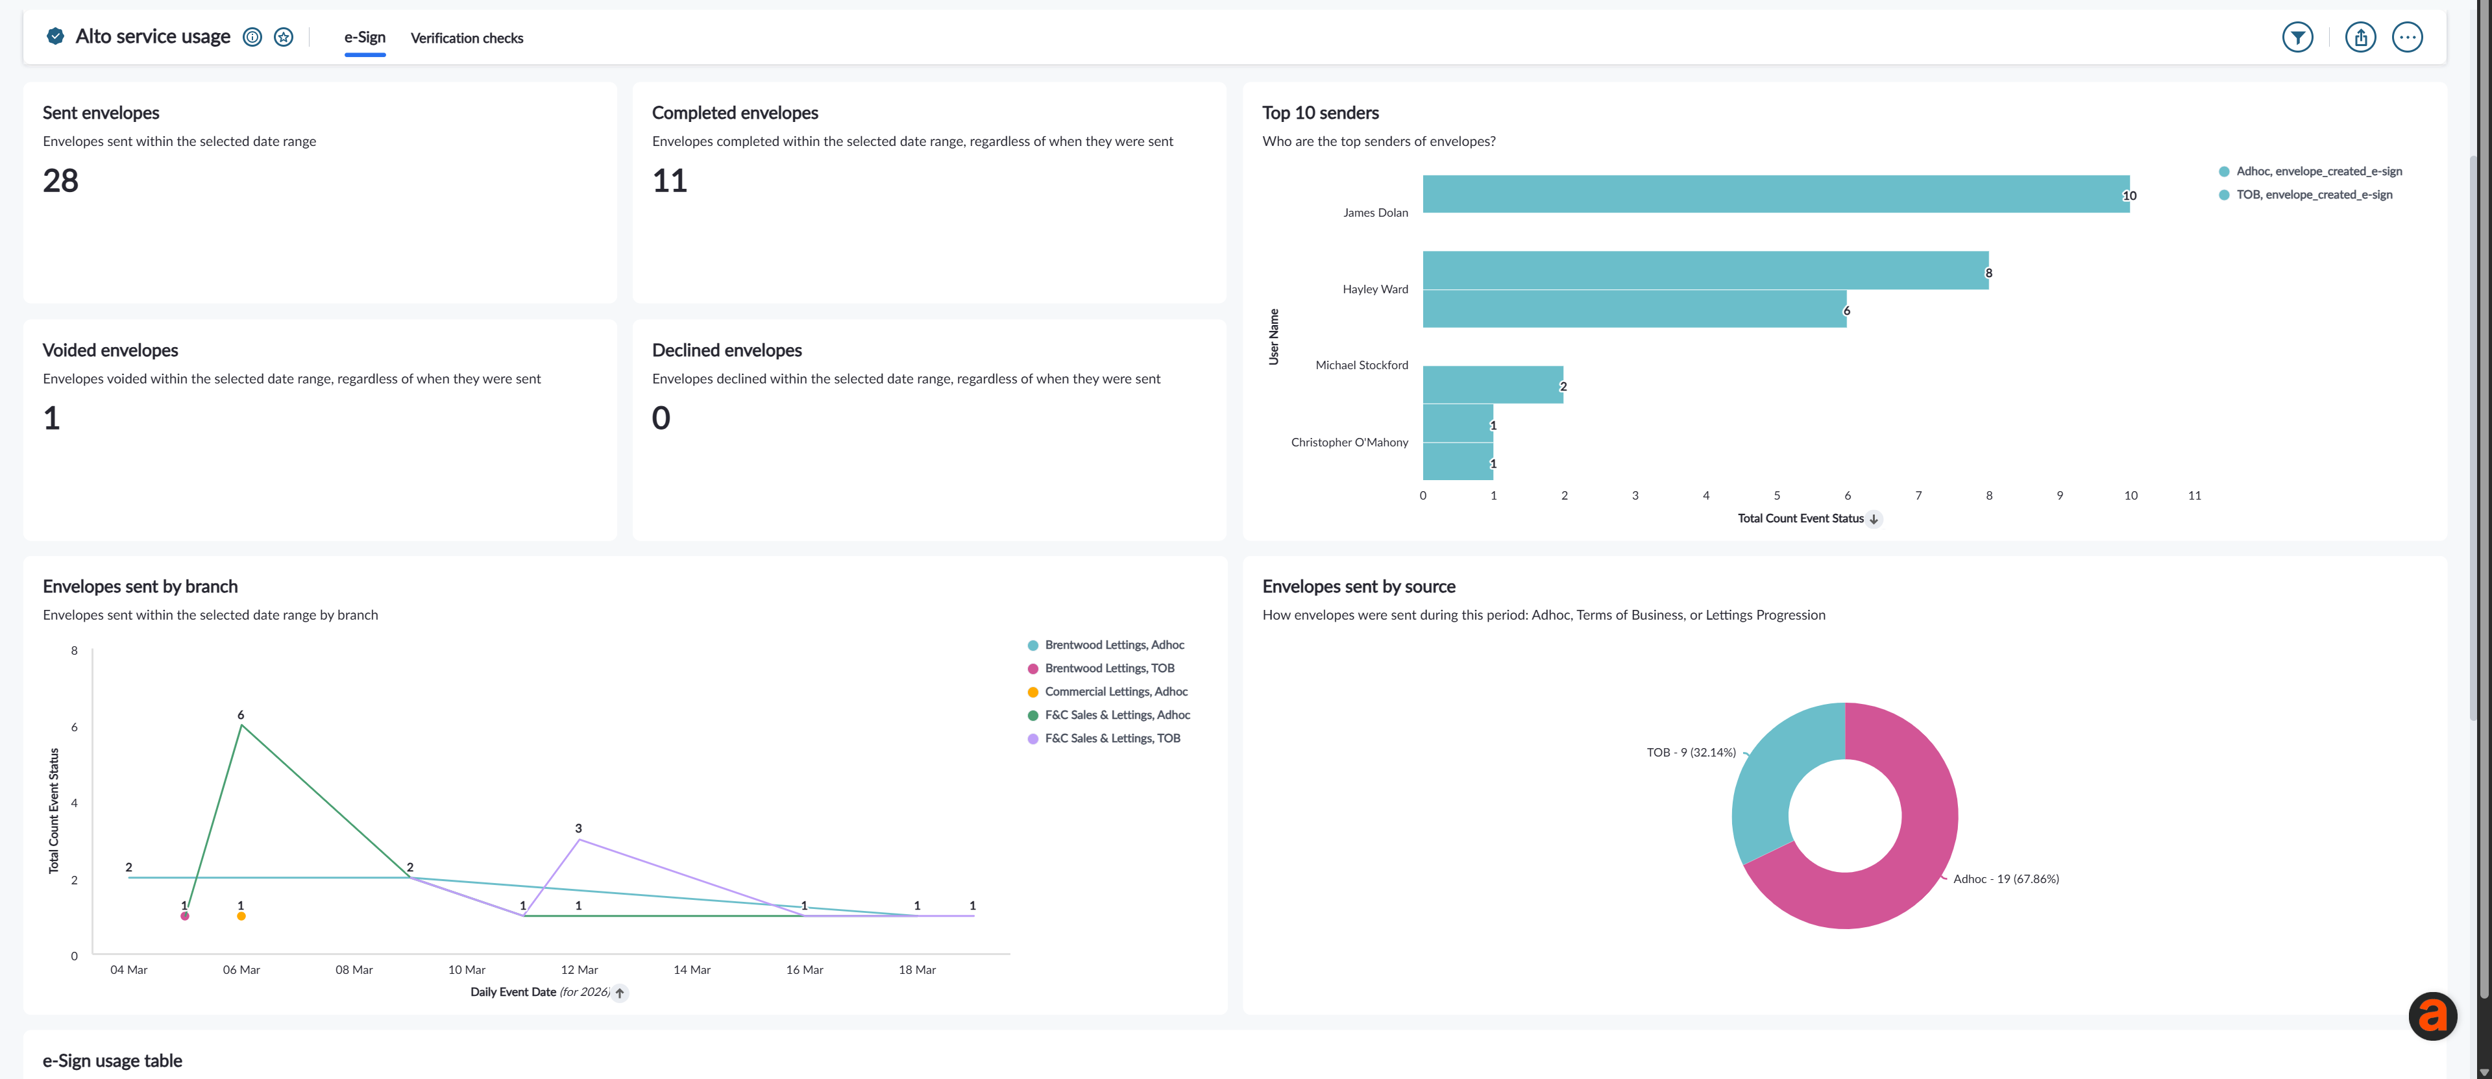Click the 'Adhoc - 19 (67.86%)' label
Screen dimensions: 2492x1079
point(2007,879)
